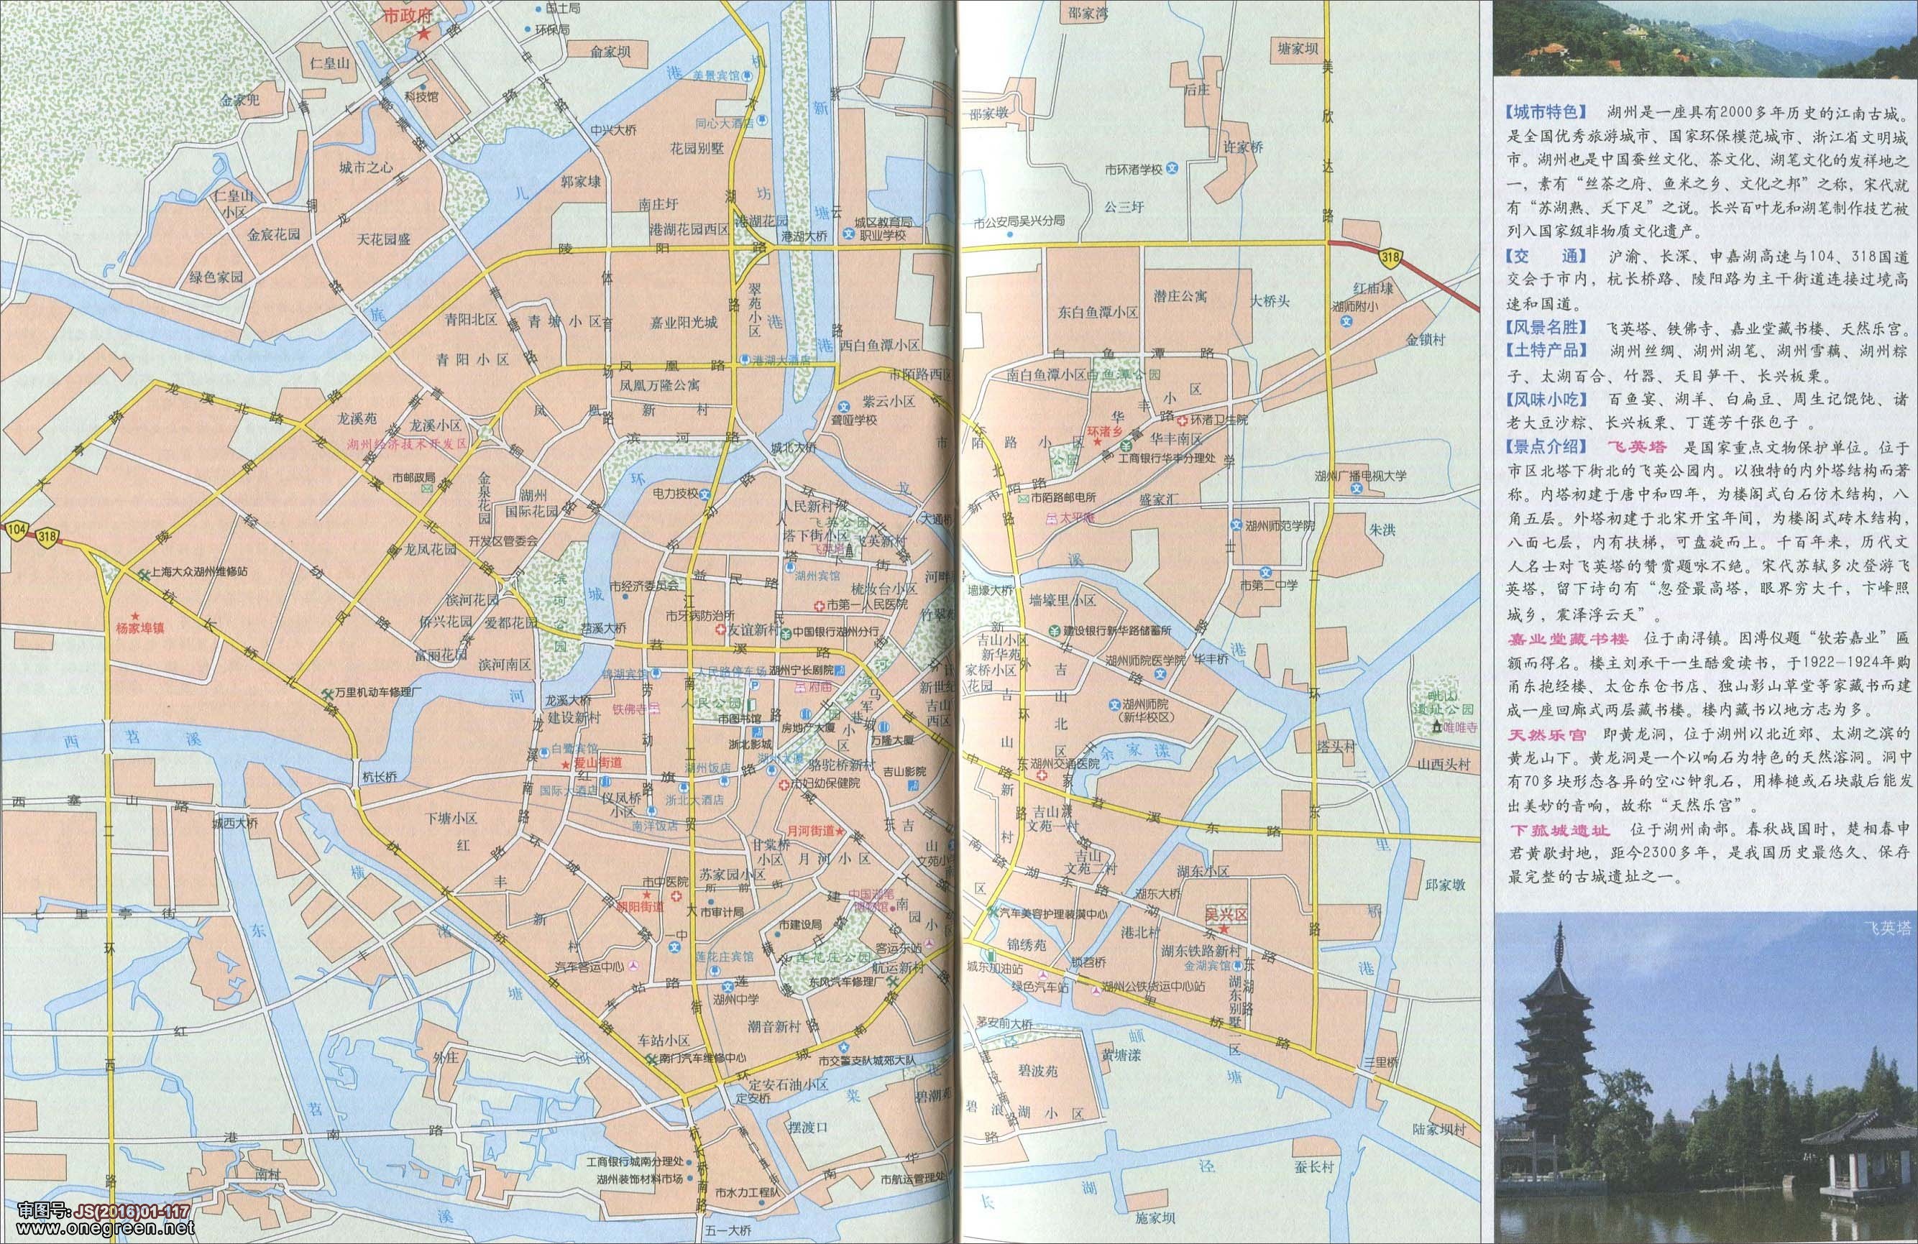The image size is (1918, 1244).
Task: Click the red star at 月河街道
Action: click(839, 831)
